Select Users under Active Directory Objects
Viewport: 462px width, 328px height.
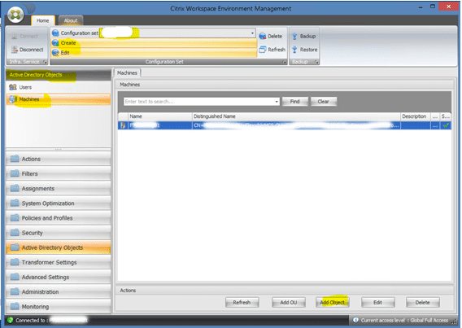(x=59, y=87)
